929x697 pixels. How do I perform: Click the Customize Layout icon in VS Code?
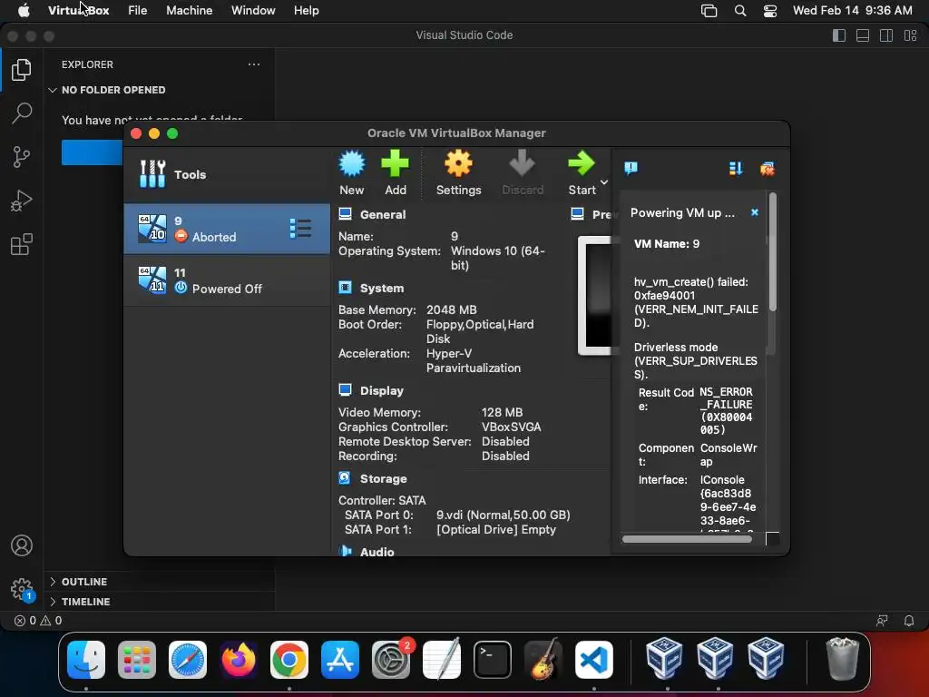click(910, 35)
